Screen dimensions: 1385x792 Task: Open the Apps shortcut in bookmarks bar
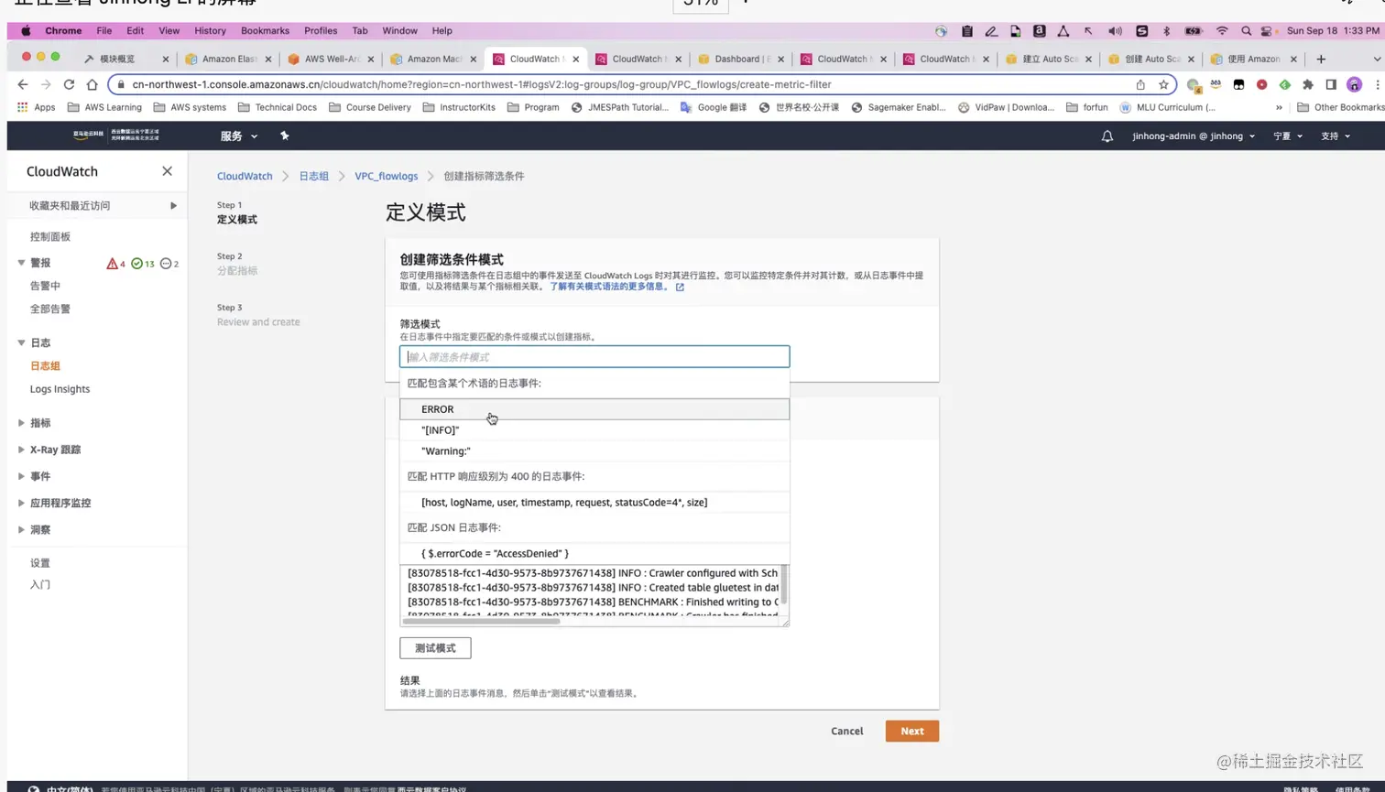click(37, 107)
